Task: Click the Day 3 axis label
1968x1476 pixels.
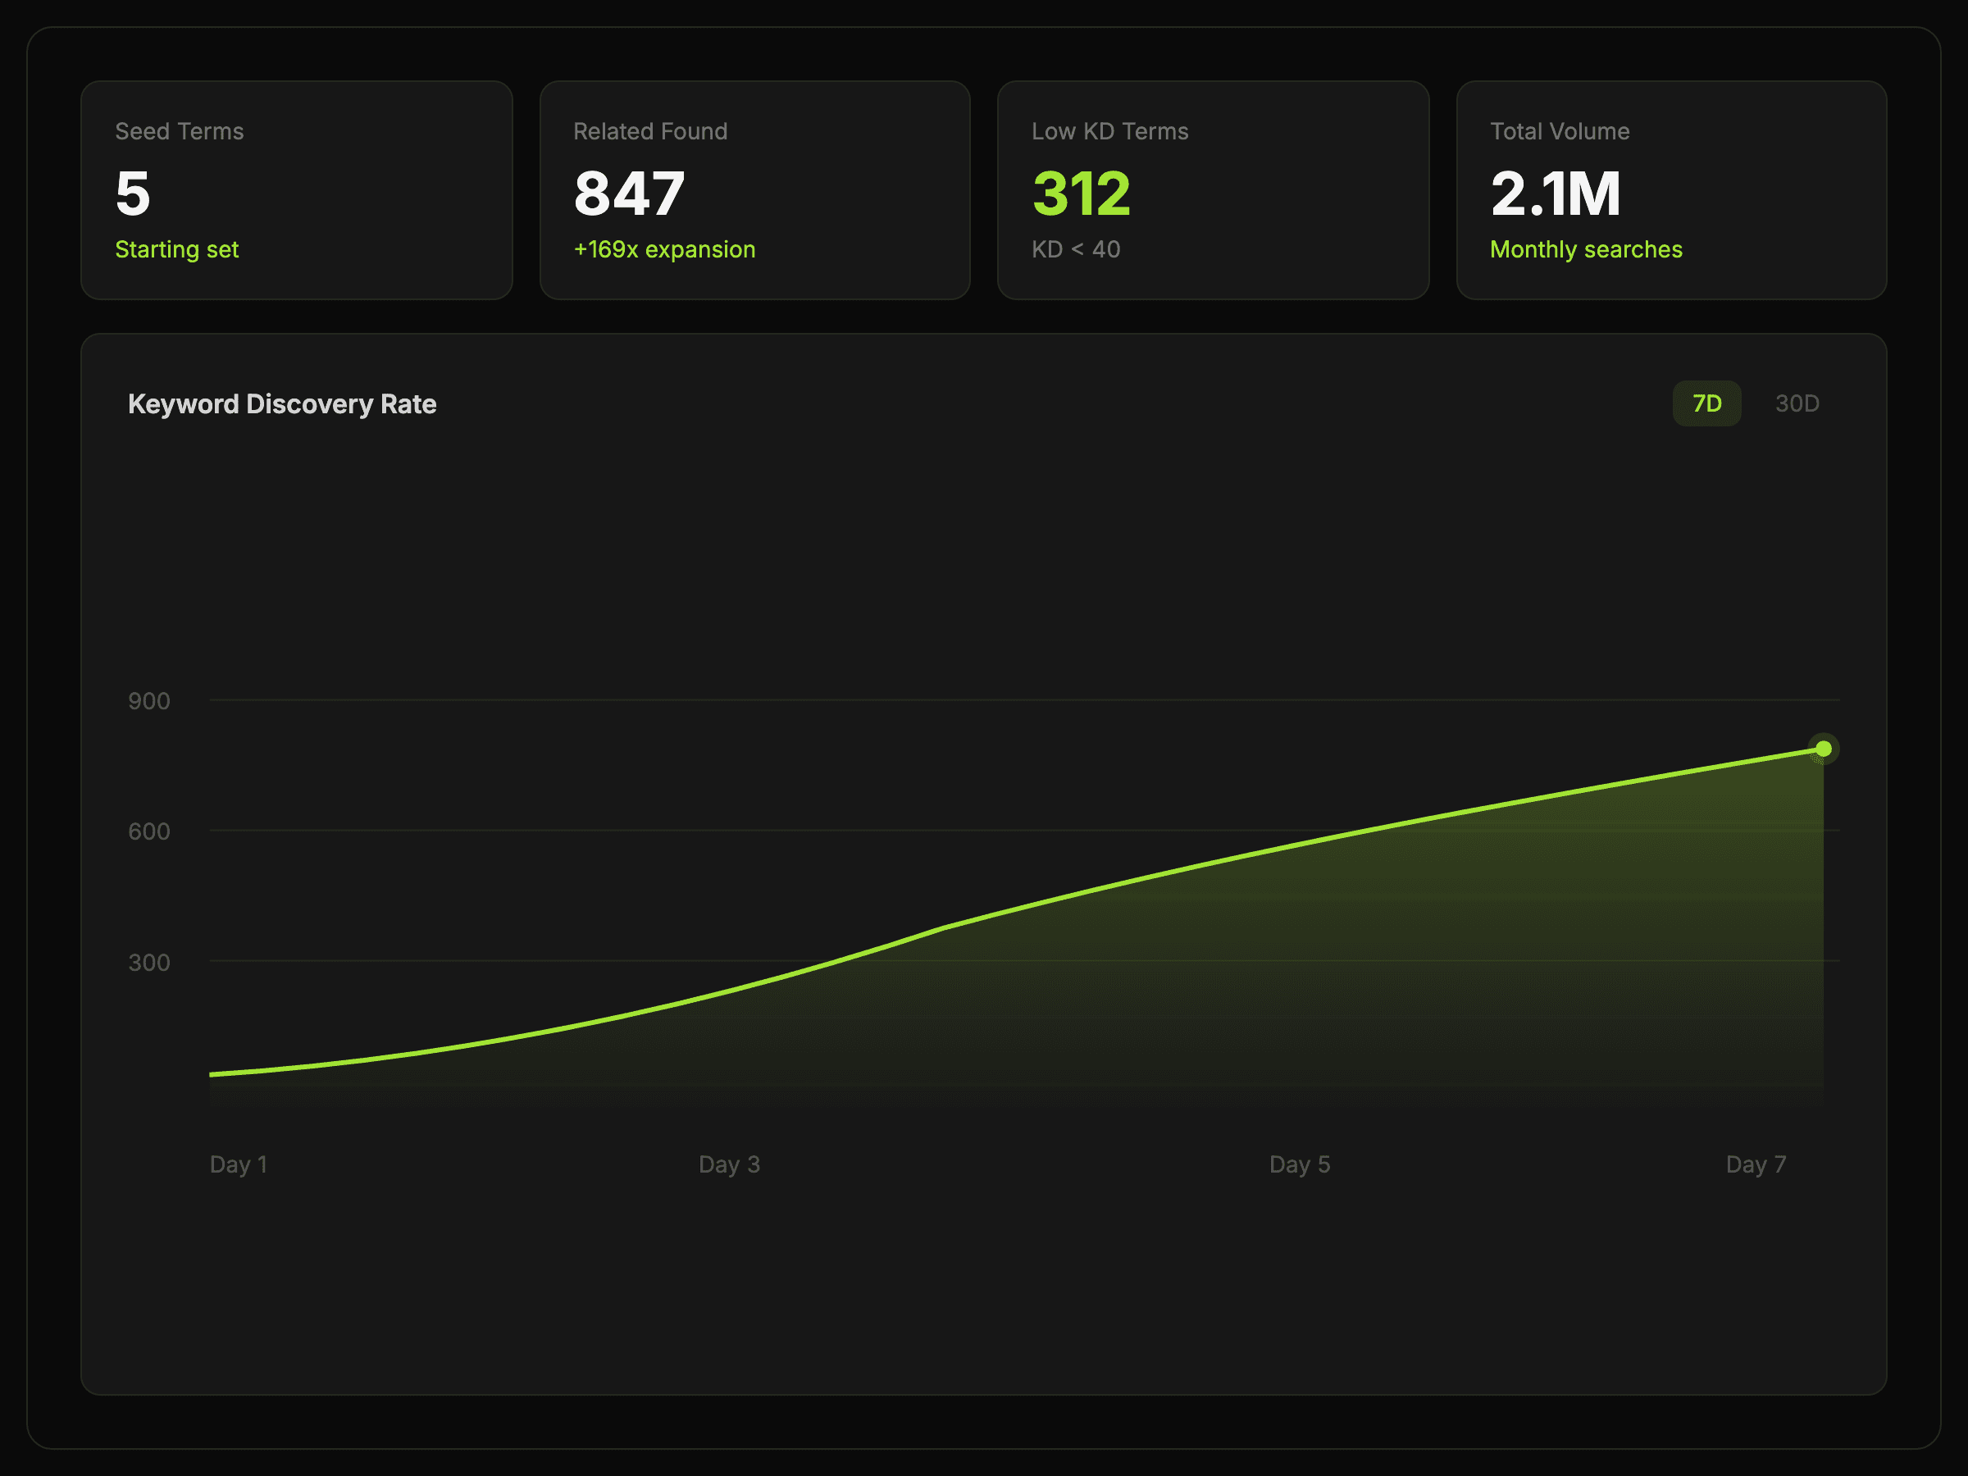Action: click(x=729, y=1164)
